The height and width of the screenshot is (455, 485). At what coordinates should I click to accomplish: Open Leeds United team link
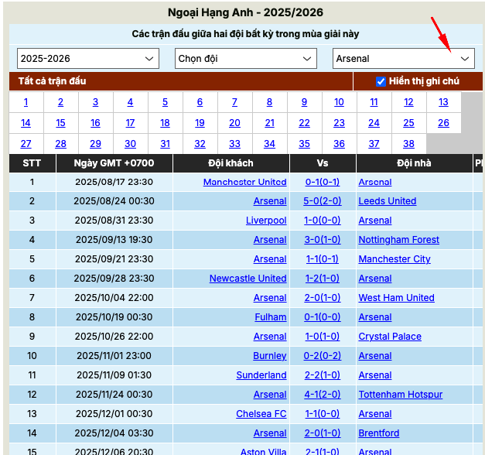388,201
